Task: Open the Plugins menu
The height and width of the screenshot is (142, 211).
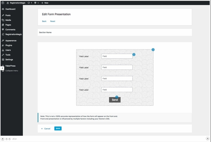Action: click(x=9, y=45)
